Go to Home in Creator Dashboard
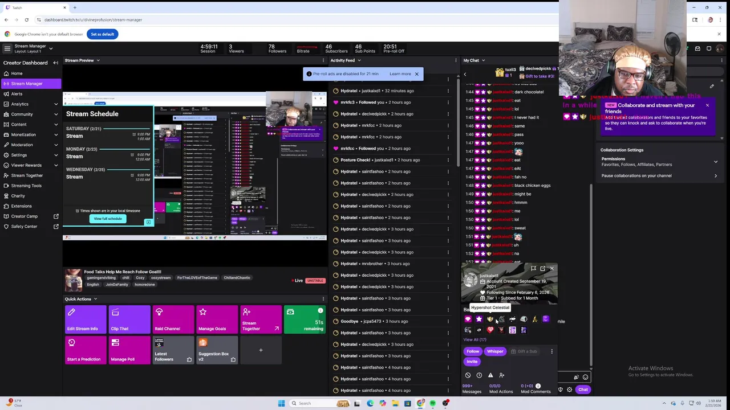This screenshot has height=410, width=730. 31,73
